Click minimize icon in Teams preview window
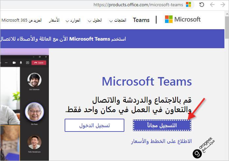Image resolution: width=229 pixels, height=161 pixels. pyautogui.click(x=33, y=57)
